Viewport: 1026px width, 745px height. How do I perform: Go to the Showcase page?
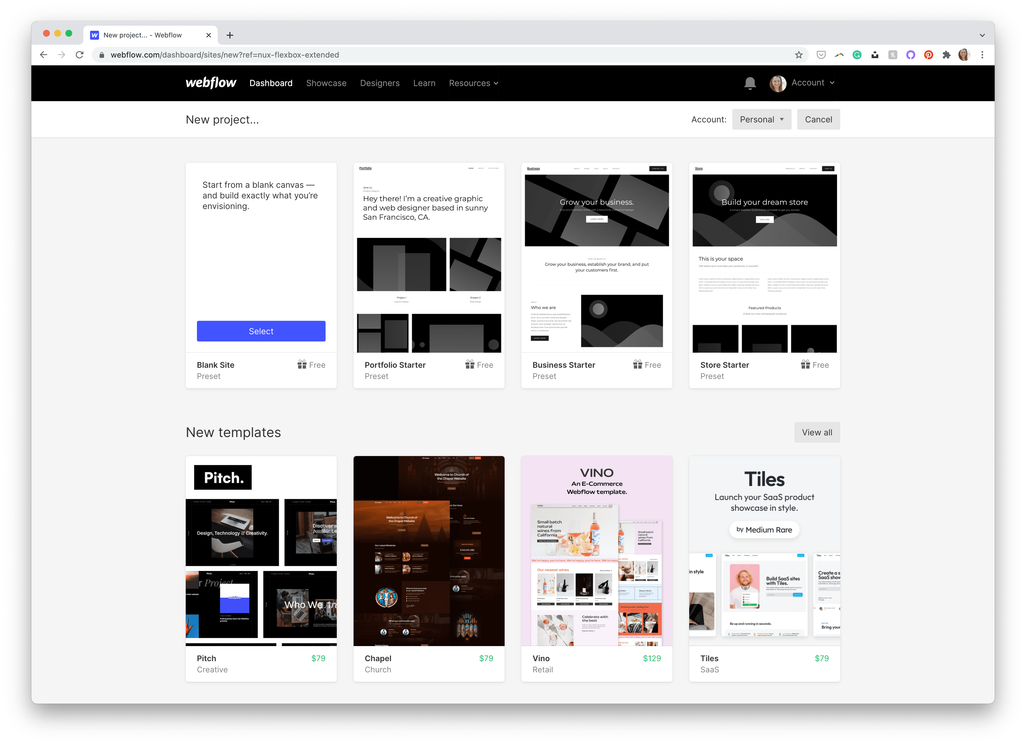click(x=326, y=83)
